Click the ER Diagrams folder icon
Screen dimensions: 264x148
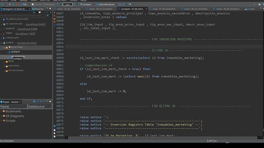(x=4, y=116)
